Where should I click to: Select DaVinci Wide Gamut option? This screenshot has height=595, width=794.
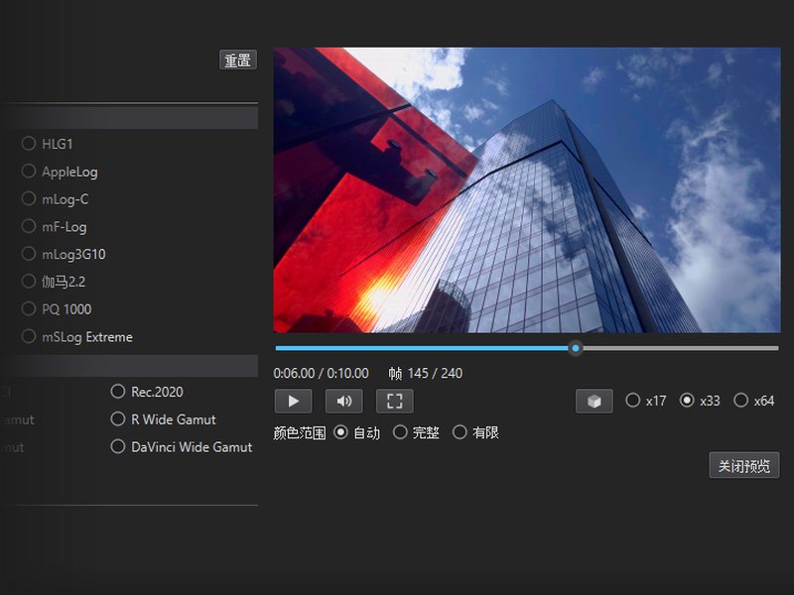click(118, 446)
